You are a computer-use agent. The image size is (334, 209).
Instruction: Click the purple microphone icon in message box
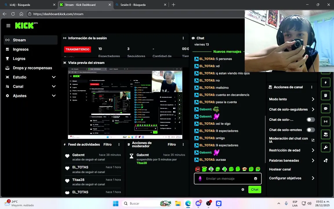coord(200,179)
